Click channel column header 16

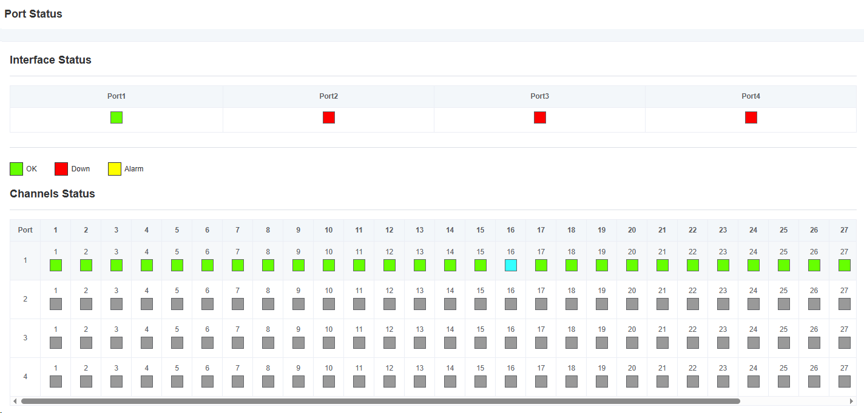(511, 230)
